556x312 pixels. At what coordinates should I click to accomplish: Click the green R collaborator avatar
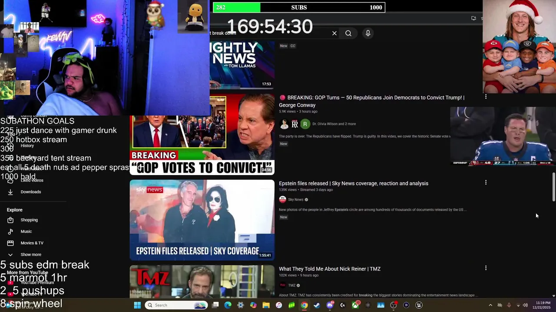point(305,124)
